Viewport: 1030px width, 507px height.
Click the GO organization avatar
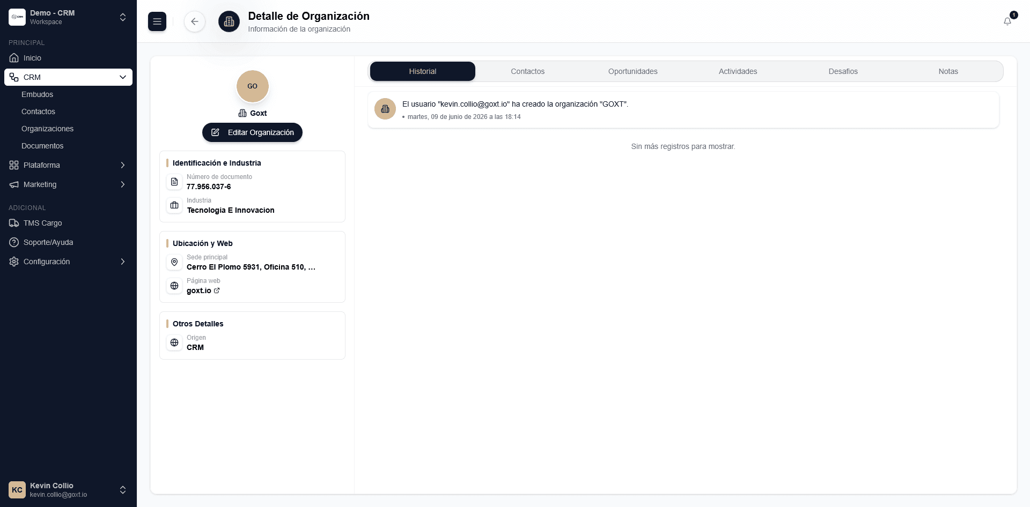pos(253,86)
